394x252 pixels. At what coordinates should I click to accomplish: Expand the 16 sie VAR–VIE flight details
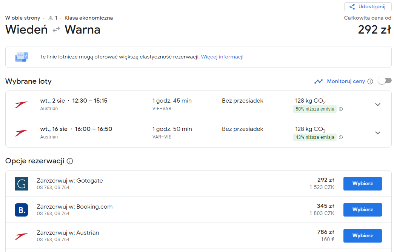378,133
